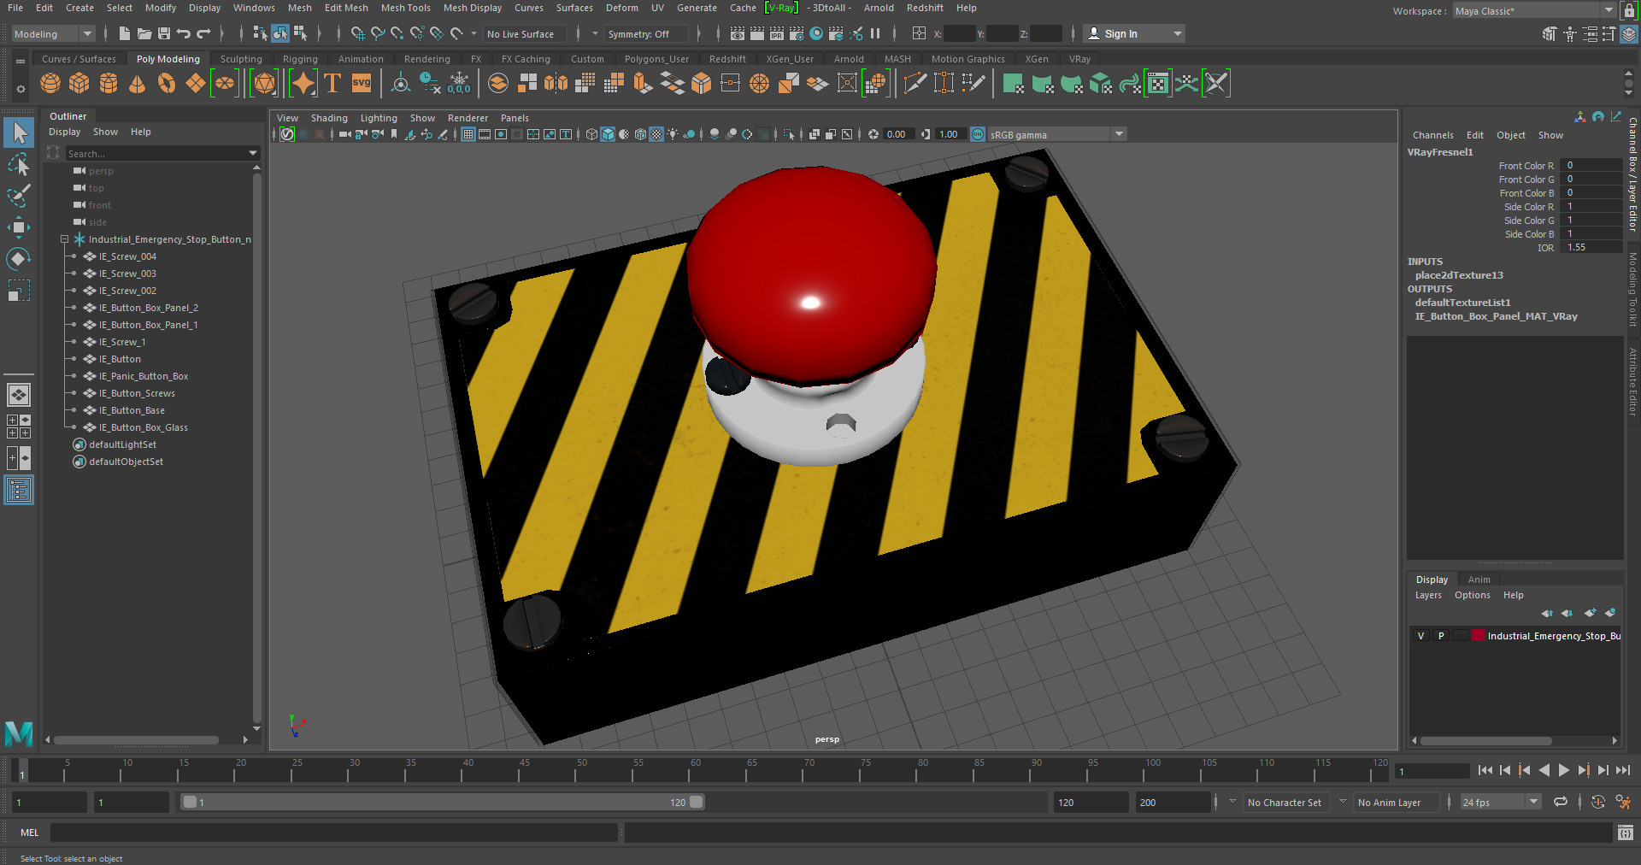
Task: Switch to the Anim layer tab
Action: pyautogui.click(x=1479, y=579)
